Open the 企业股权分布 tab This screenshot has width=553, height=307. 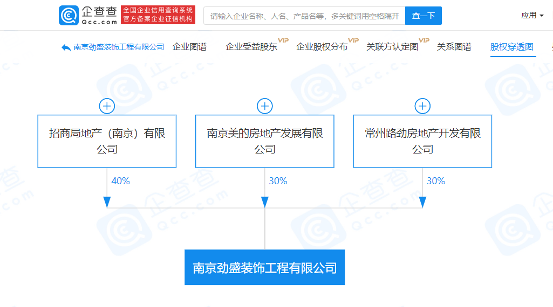322,47
